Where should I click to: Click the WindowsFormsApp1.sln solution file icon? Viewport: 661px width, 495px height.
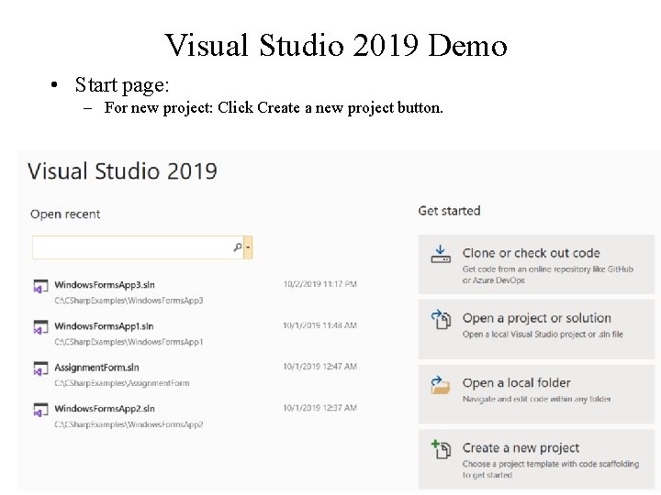tap(40, 327)
